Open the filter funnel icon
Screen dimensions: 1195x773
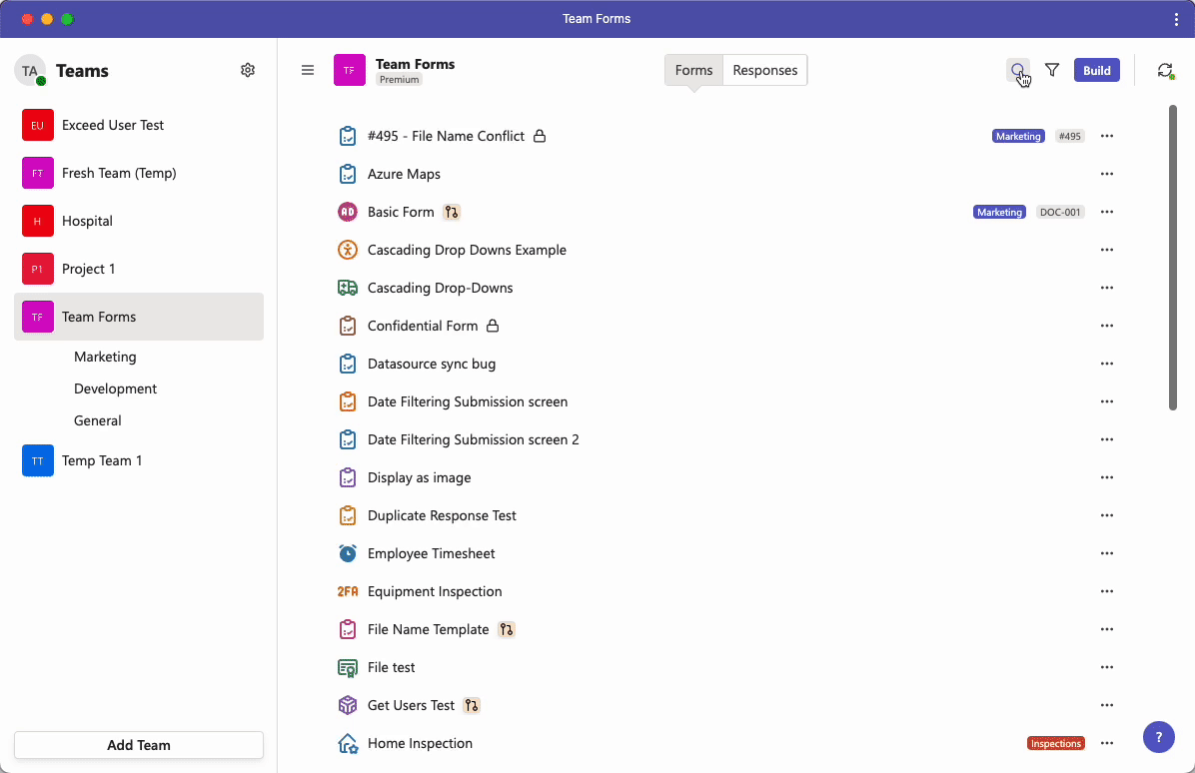point(1052,70)
